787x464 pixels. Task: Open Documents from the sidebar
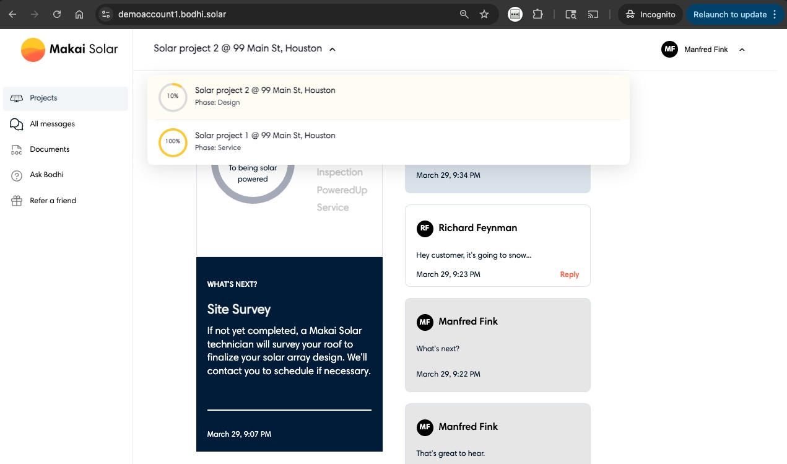16,149
